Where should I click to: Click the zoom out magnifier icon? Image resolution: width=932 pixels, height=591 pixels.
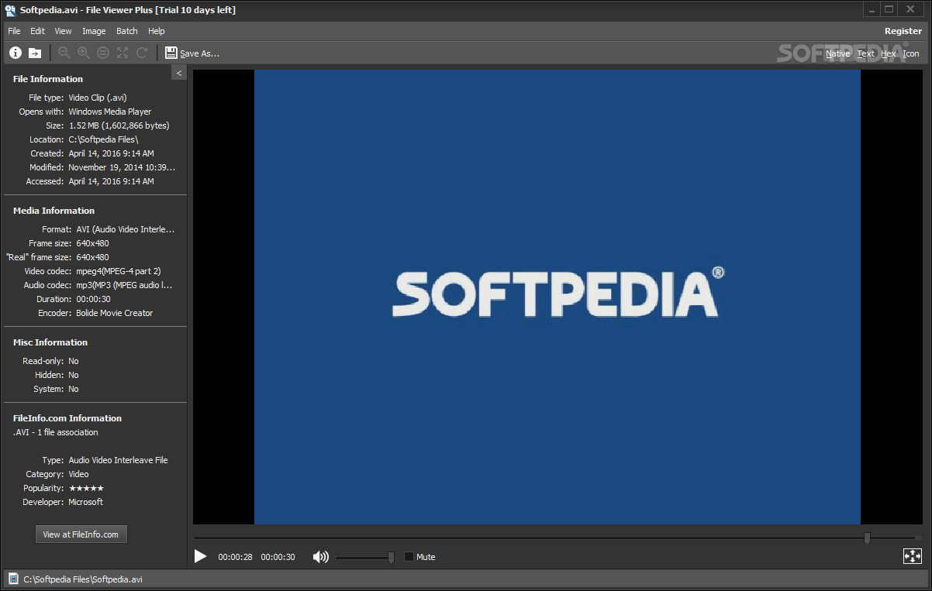64,53
